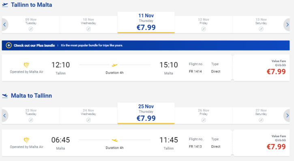Click the plus icon on Plus bundle banner
294x161 pixels.
[x=9, y=45]
